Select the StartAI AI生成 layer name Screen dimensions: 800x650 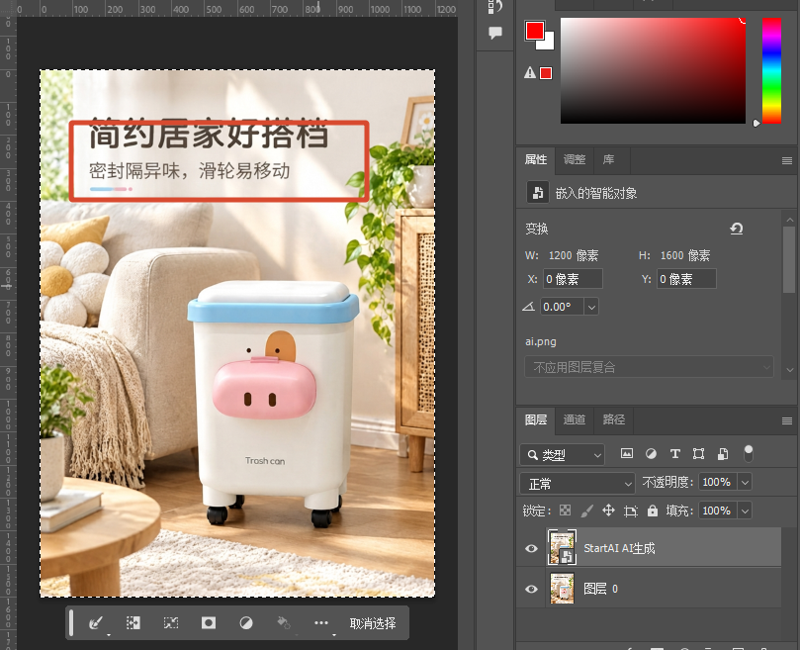[x=619, y=548]
